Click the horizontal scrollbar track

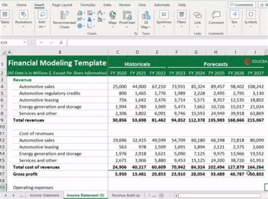220,195
